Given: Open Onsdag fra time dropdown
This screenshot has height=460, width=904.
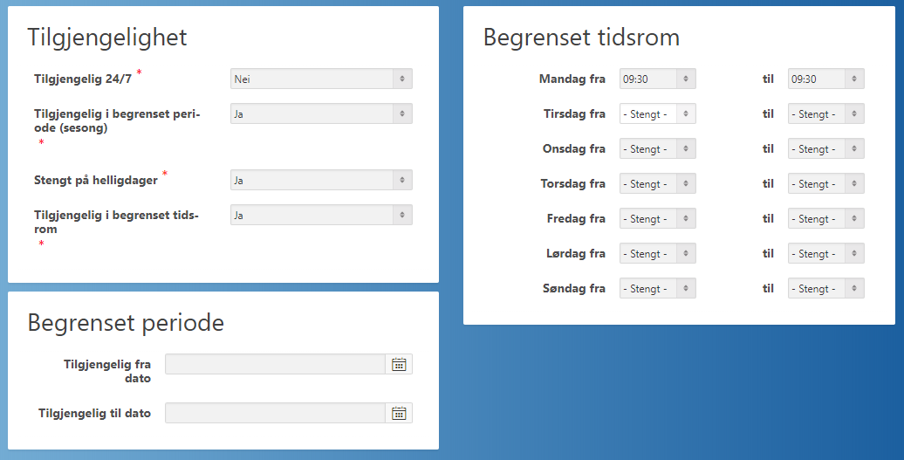Looking at the screenshot, I should point(658,148).
